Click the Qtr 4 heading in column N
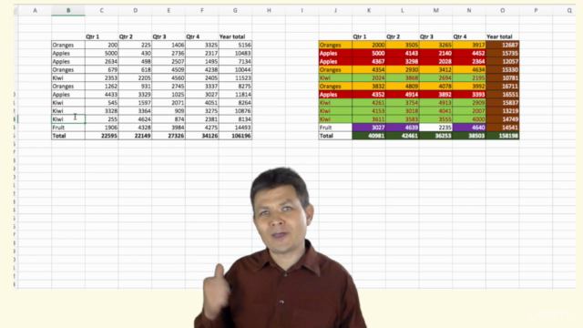583x328 pixels. (x=460, y=36)
